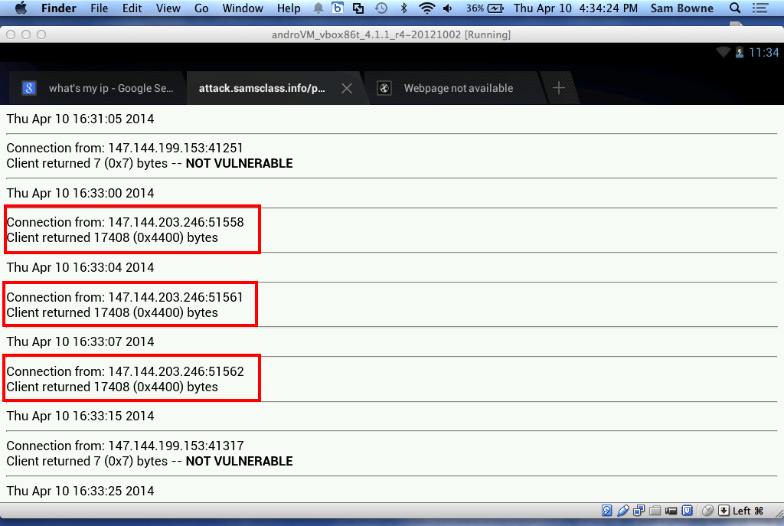The image size is (784, 526).
Task: Open Notification Center list icon
Action: [x=760, y=8]
